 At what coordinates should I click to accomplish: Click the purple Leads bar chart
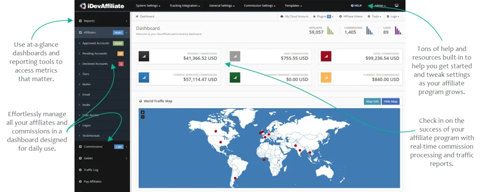(x=398, y=30)
